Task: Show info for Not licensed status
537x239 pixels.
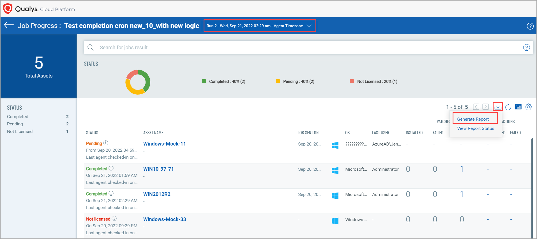Action: pyautogui.click(x=114, y=219)
